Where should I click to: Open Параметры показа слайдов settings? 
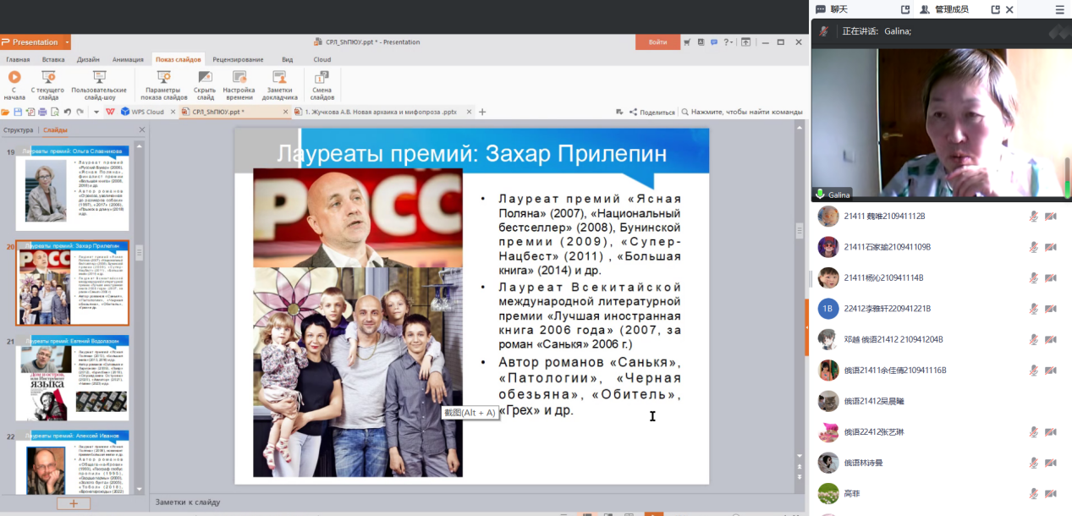tap(162, 78)
